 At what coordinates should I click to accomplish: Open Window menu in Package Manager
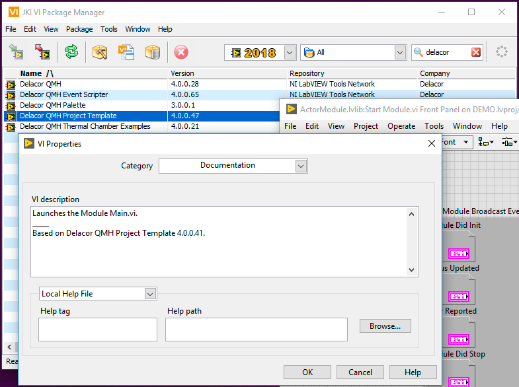click(x=138, y=29)
